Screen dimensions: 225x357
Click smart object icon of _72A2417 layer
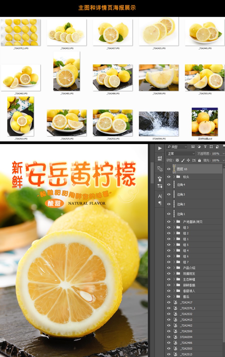(175, 302)
